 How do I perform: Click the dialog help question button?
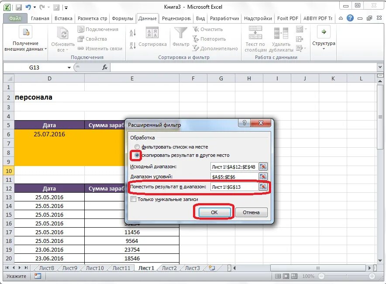(x=244, y=123)
